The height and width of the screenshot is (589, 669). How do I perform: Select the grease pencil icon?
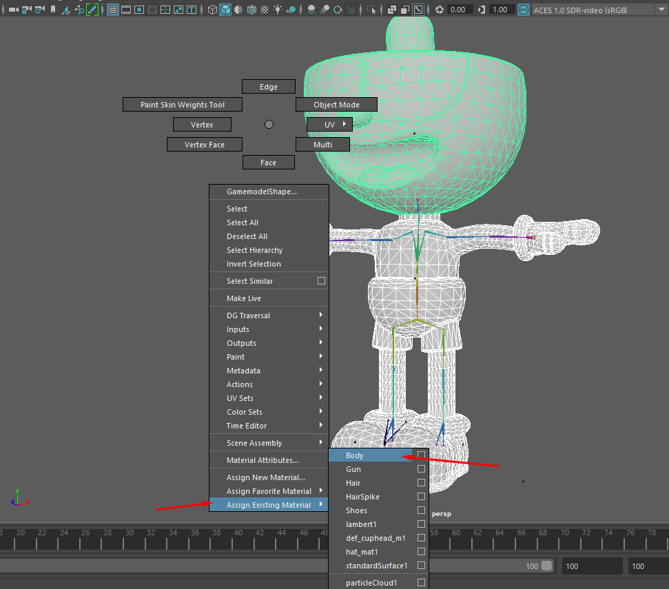tap(92, 10)
